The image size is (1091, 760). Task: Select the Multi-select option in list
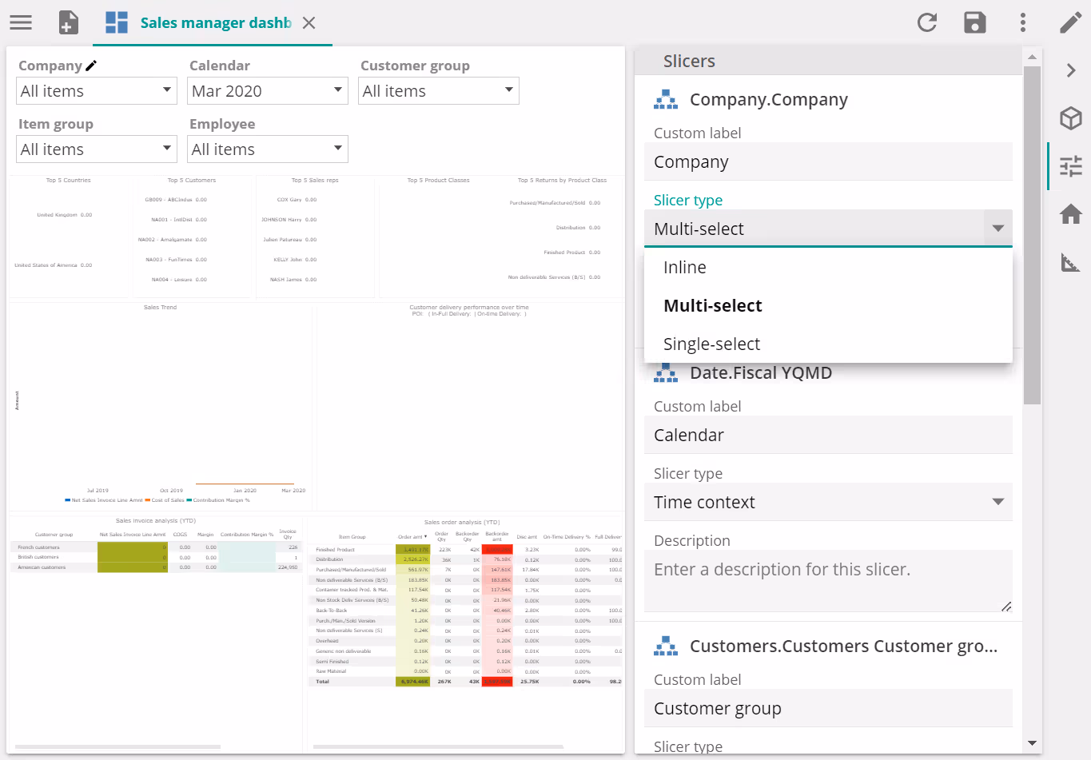click(712, 306)
